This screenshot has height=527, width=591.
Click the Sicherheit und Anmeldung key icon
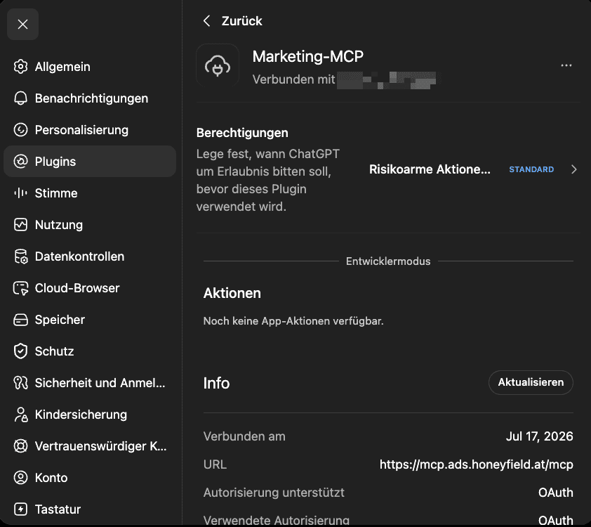pyautogui.click(x=21, y=383)
